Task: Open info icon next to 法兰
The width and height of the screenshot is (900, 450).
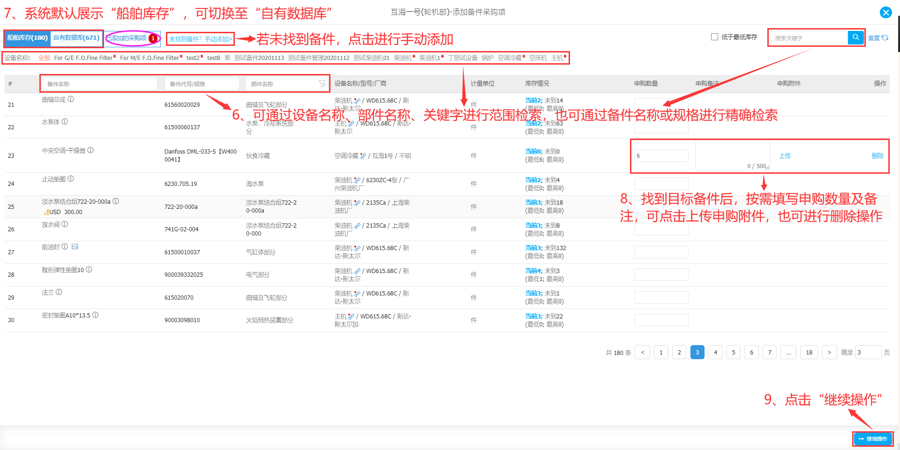Action: coord(59,292)
